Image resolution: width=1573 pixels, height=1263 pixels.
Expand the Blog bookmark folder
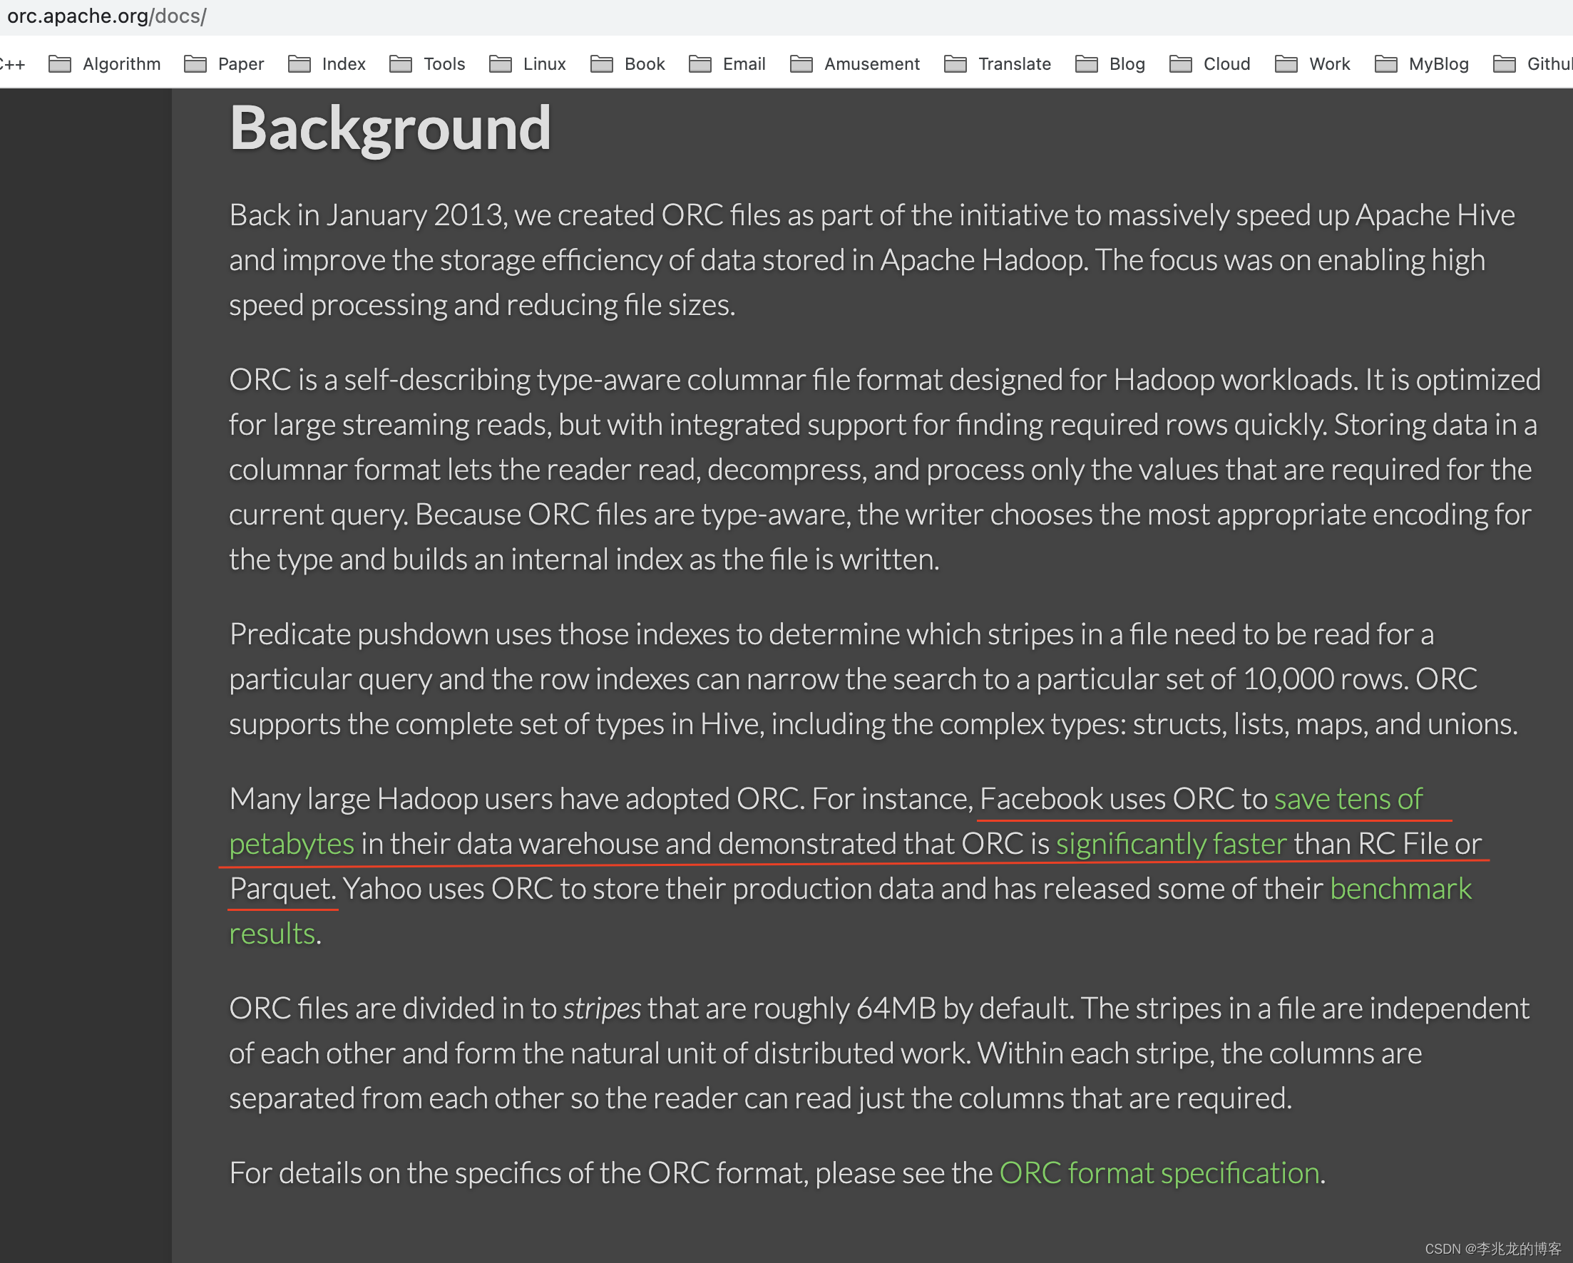(1110, 64)
